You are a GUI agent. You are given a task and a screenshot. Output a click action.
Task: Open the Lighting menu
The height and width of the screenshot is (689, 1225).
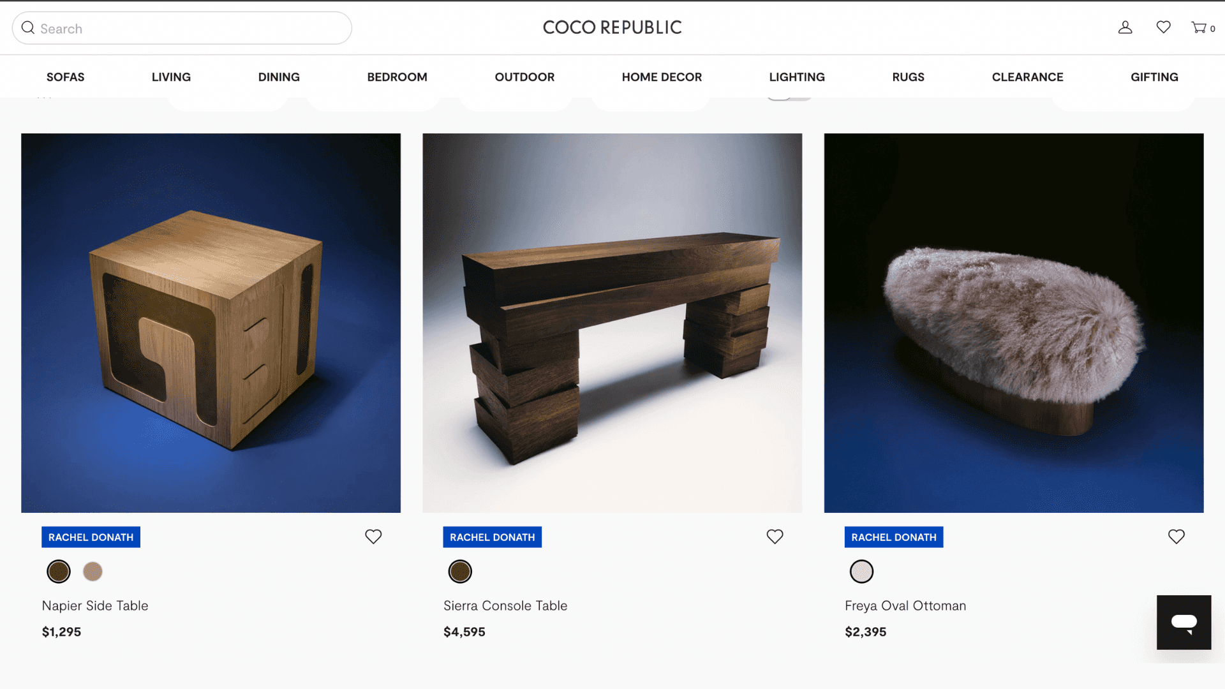point(796,77)
